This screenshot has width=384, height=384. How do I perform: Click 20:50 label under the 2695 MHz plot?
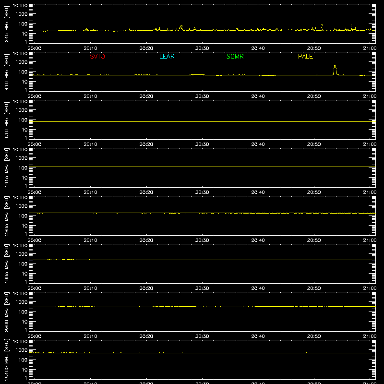point(314,240)
